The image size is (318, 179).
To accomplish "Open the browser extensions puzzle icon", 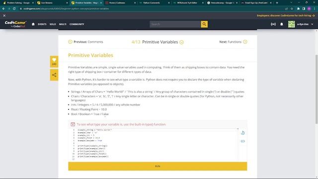I will [298, 9].
